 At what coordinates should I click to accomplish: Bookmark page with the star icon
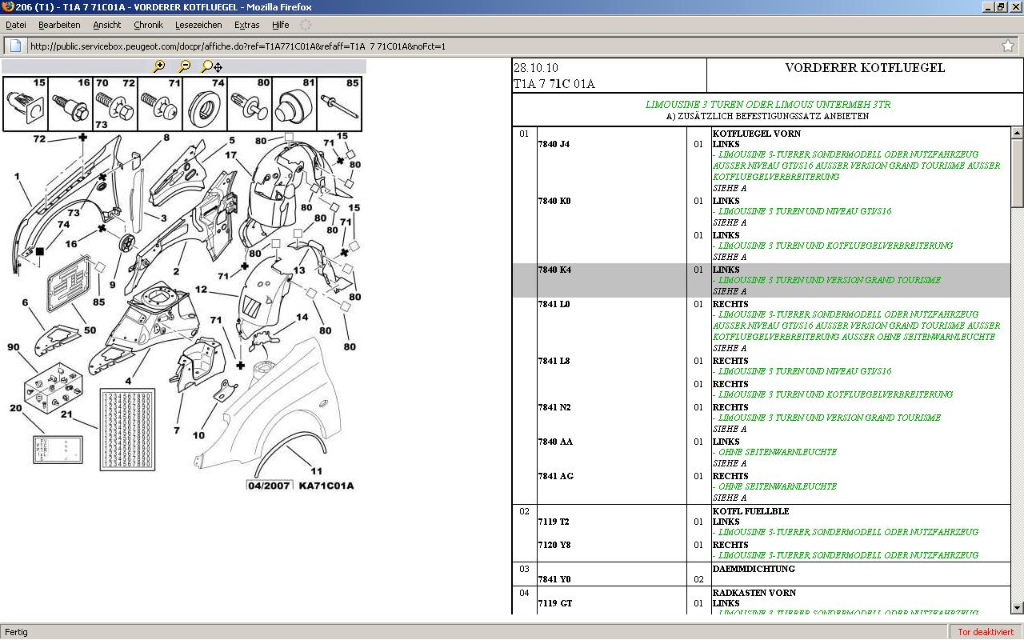pyautogui.click(x=1007, y=46)
